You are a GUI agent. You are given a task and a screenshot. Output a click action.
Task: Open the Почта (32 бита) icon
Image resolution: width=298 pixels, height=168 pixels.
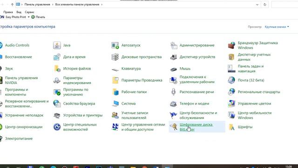pos(231,80)
